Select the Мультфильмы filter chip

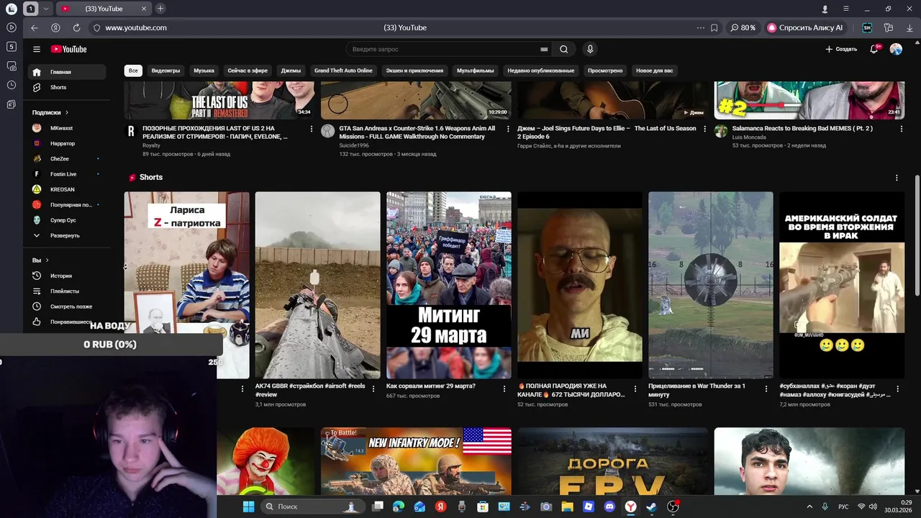475,71
